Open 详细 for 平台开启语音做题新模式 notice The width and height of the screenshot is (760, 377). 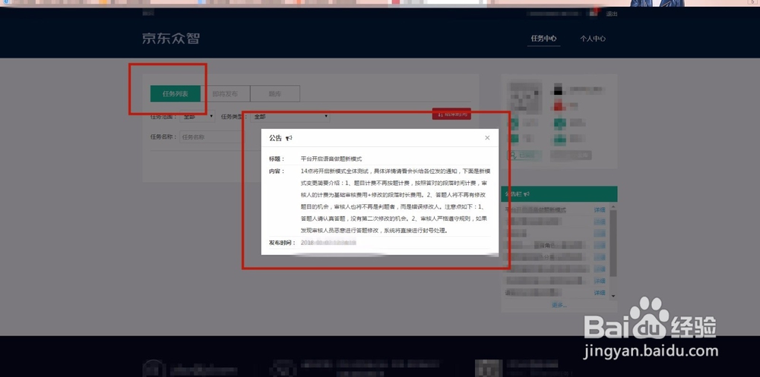tap(600, 210)
